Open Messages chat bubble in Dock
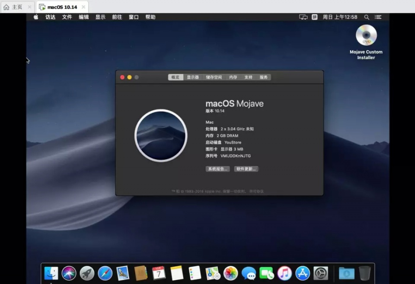415x284 pixels. pyautogui.click(x=249, y=273)
